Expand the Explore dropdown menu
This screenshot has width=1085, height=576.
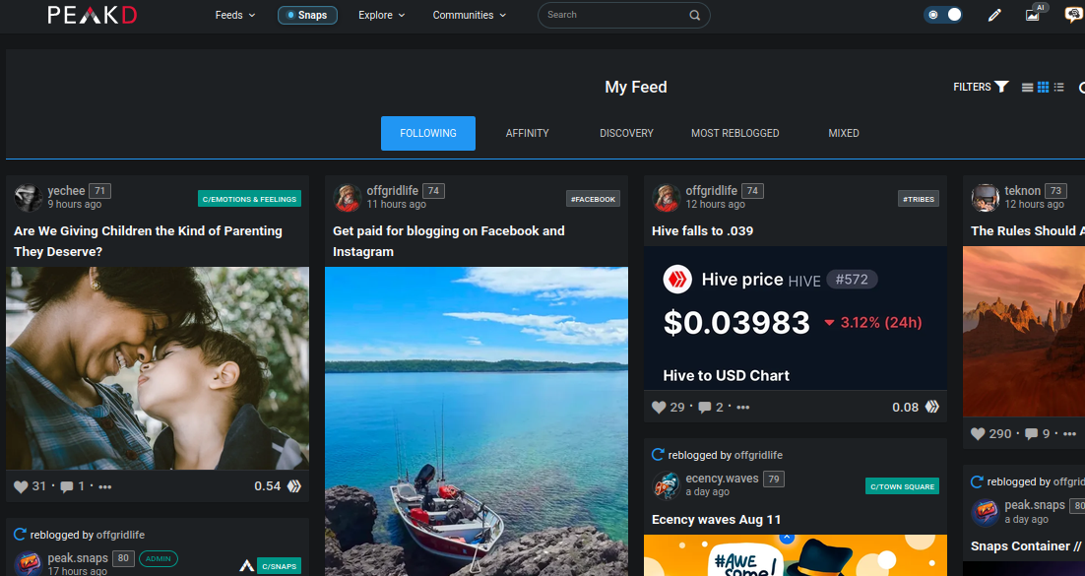[x=381, y=15]
